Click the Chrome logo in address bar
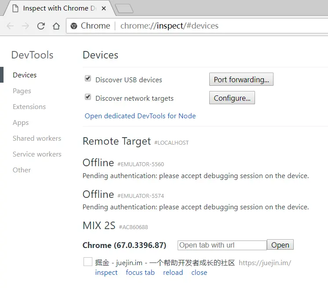Screen dimensions: 328x288 73,26
